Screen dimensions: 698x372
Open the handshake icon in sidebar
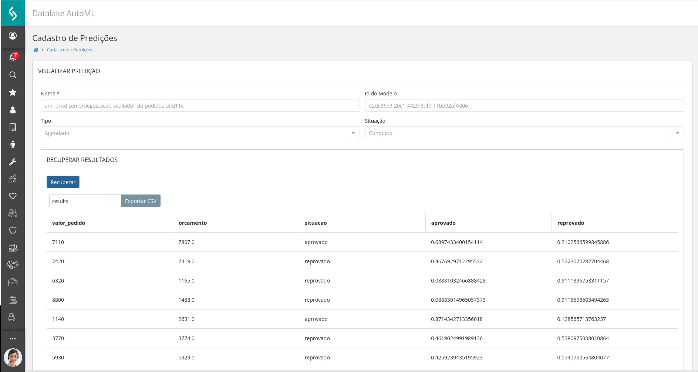point(13,265)
